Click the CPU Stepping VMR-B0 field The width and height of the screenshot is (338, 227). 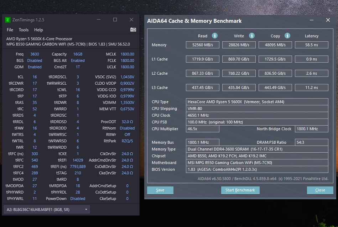pyautogui.click(x=257, y=109)
